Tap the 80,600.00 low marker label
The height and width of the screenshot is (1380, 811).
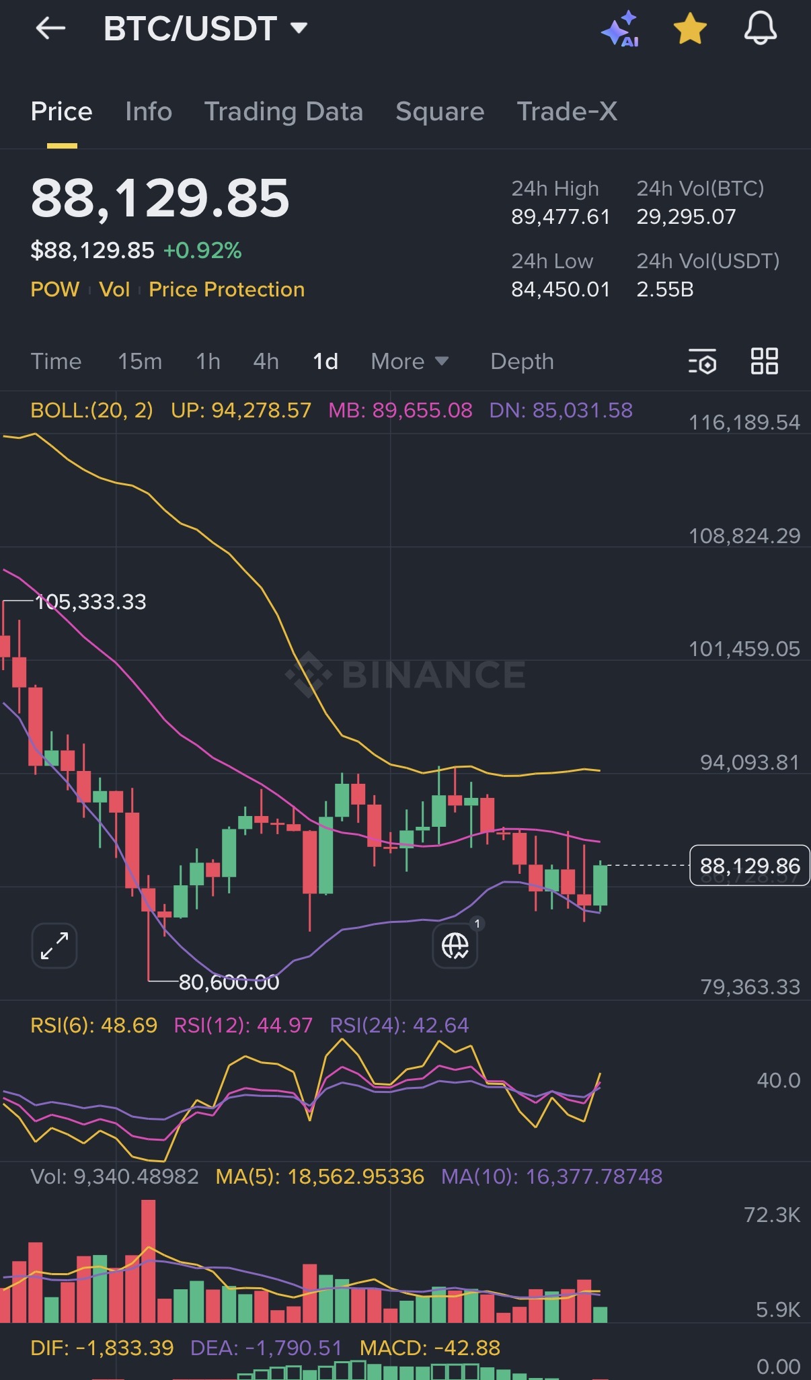click(x=229, y=982)
